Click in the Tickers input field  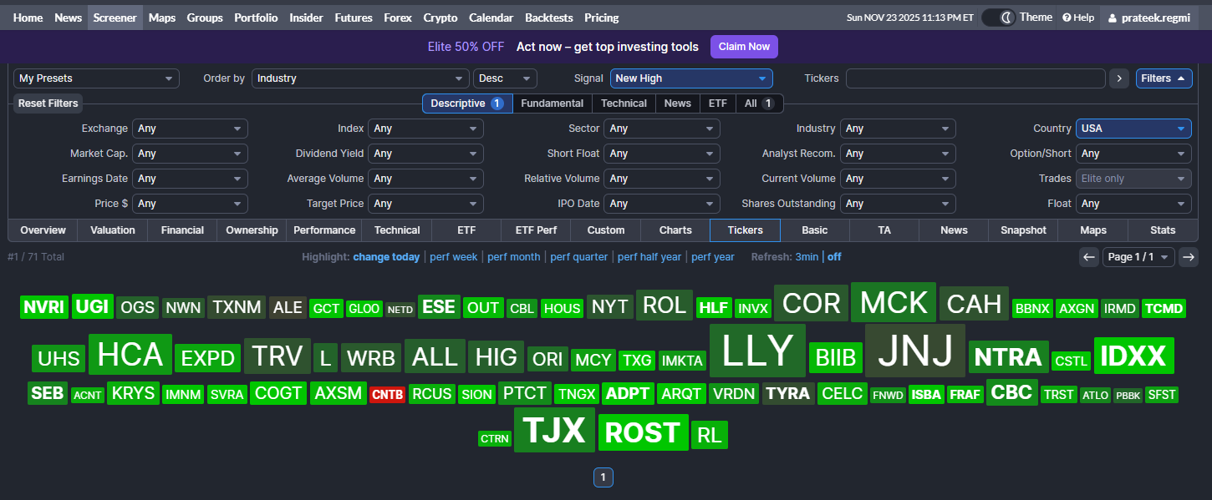pos(975,78)
